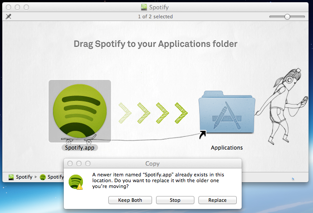Zoom the Spotify Finder window
Viewport: 313px width, 213px height.
pyautogui.click(x=26, y=7)
